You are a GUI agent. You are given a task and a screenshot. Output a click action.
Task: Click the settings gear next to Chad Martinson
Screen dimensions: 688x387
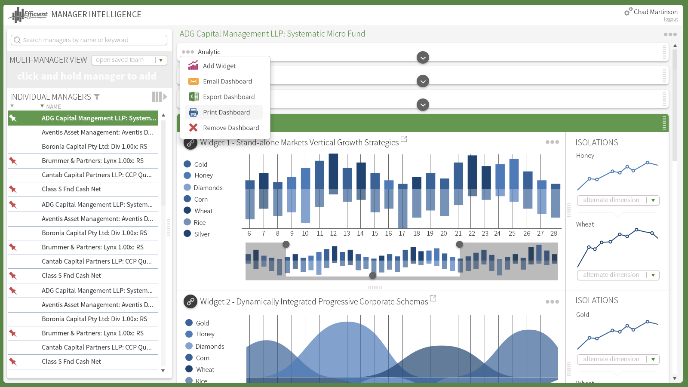628,12
